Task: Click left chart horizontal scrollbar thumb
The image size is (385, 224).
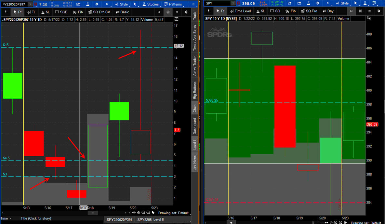Action: 93,213
